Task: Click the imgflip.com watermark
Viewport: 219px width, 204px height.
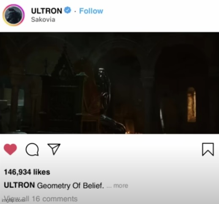Action: click(13, 200)
